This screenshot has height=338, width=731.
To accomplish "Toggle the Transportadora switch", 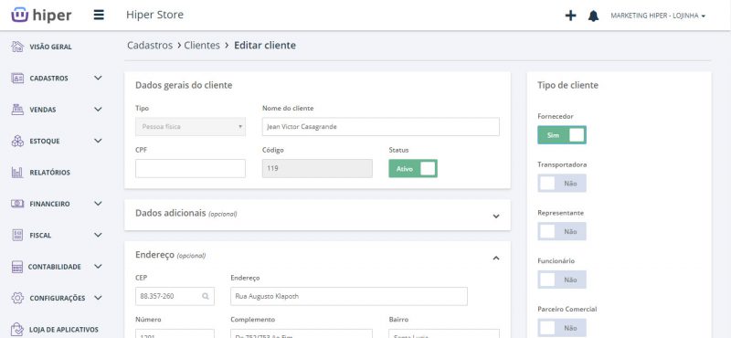I will (562, 184).
